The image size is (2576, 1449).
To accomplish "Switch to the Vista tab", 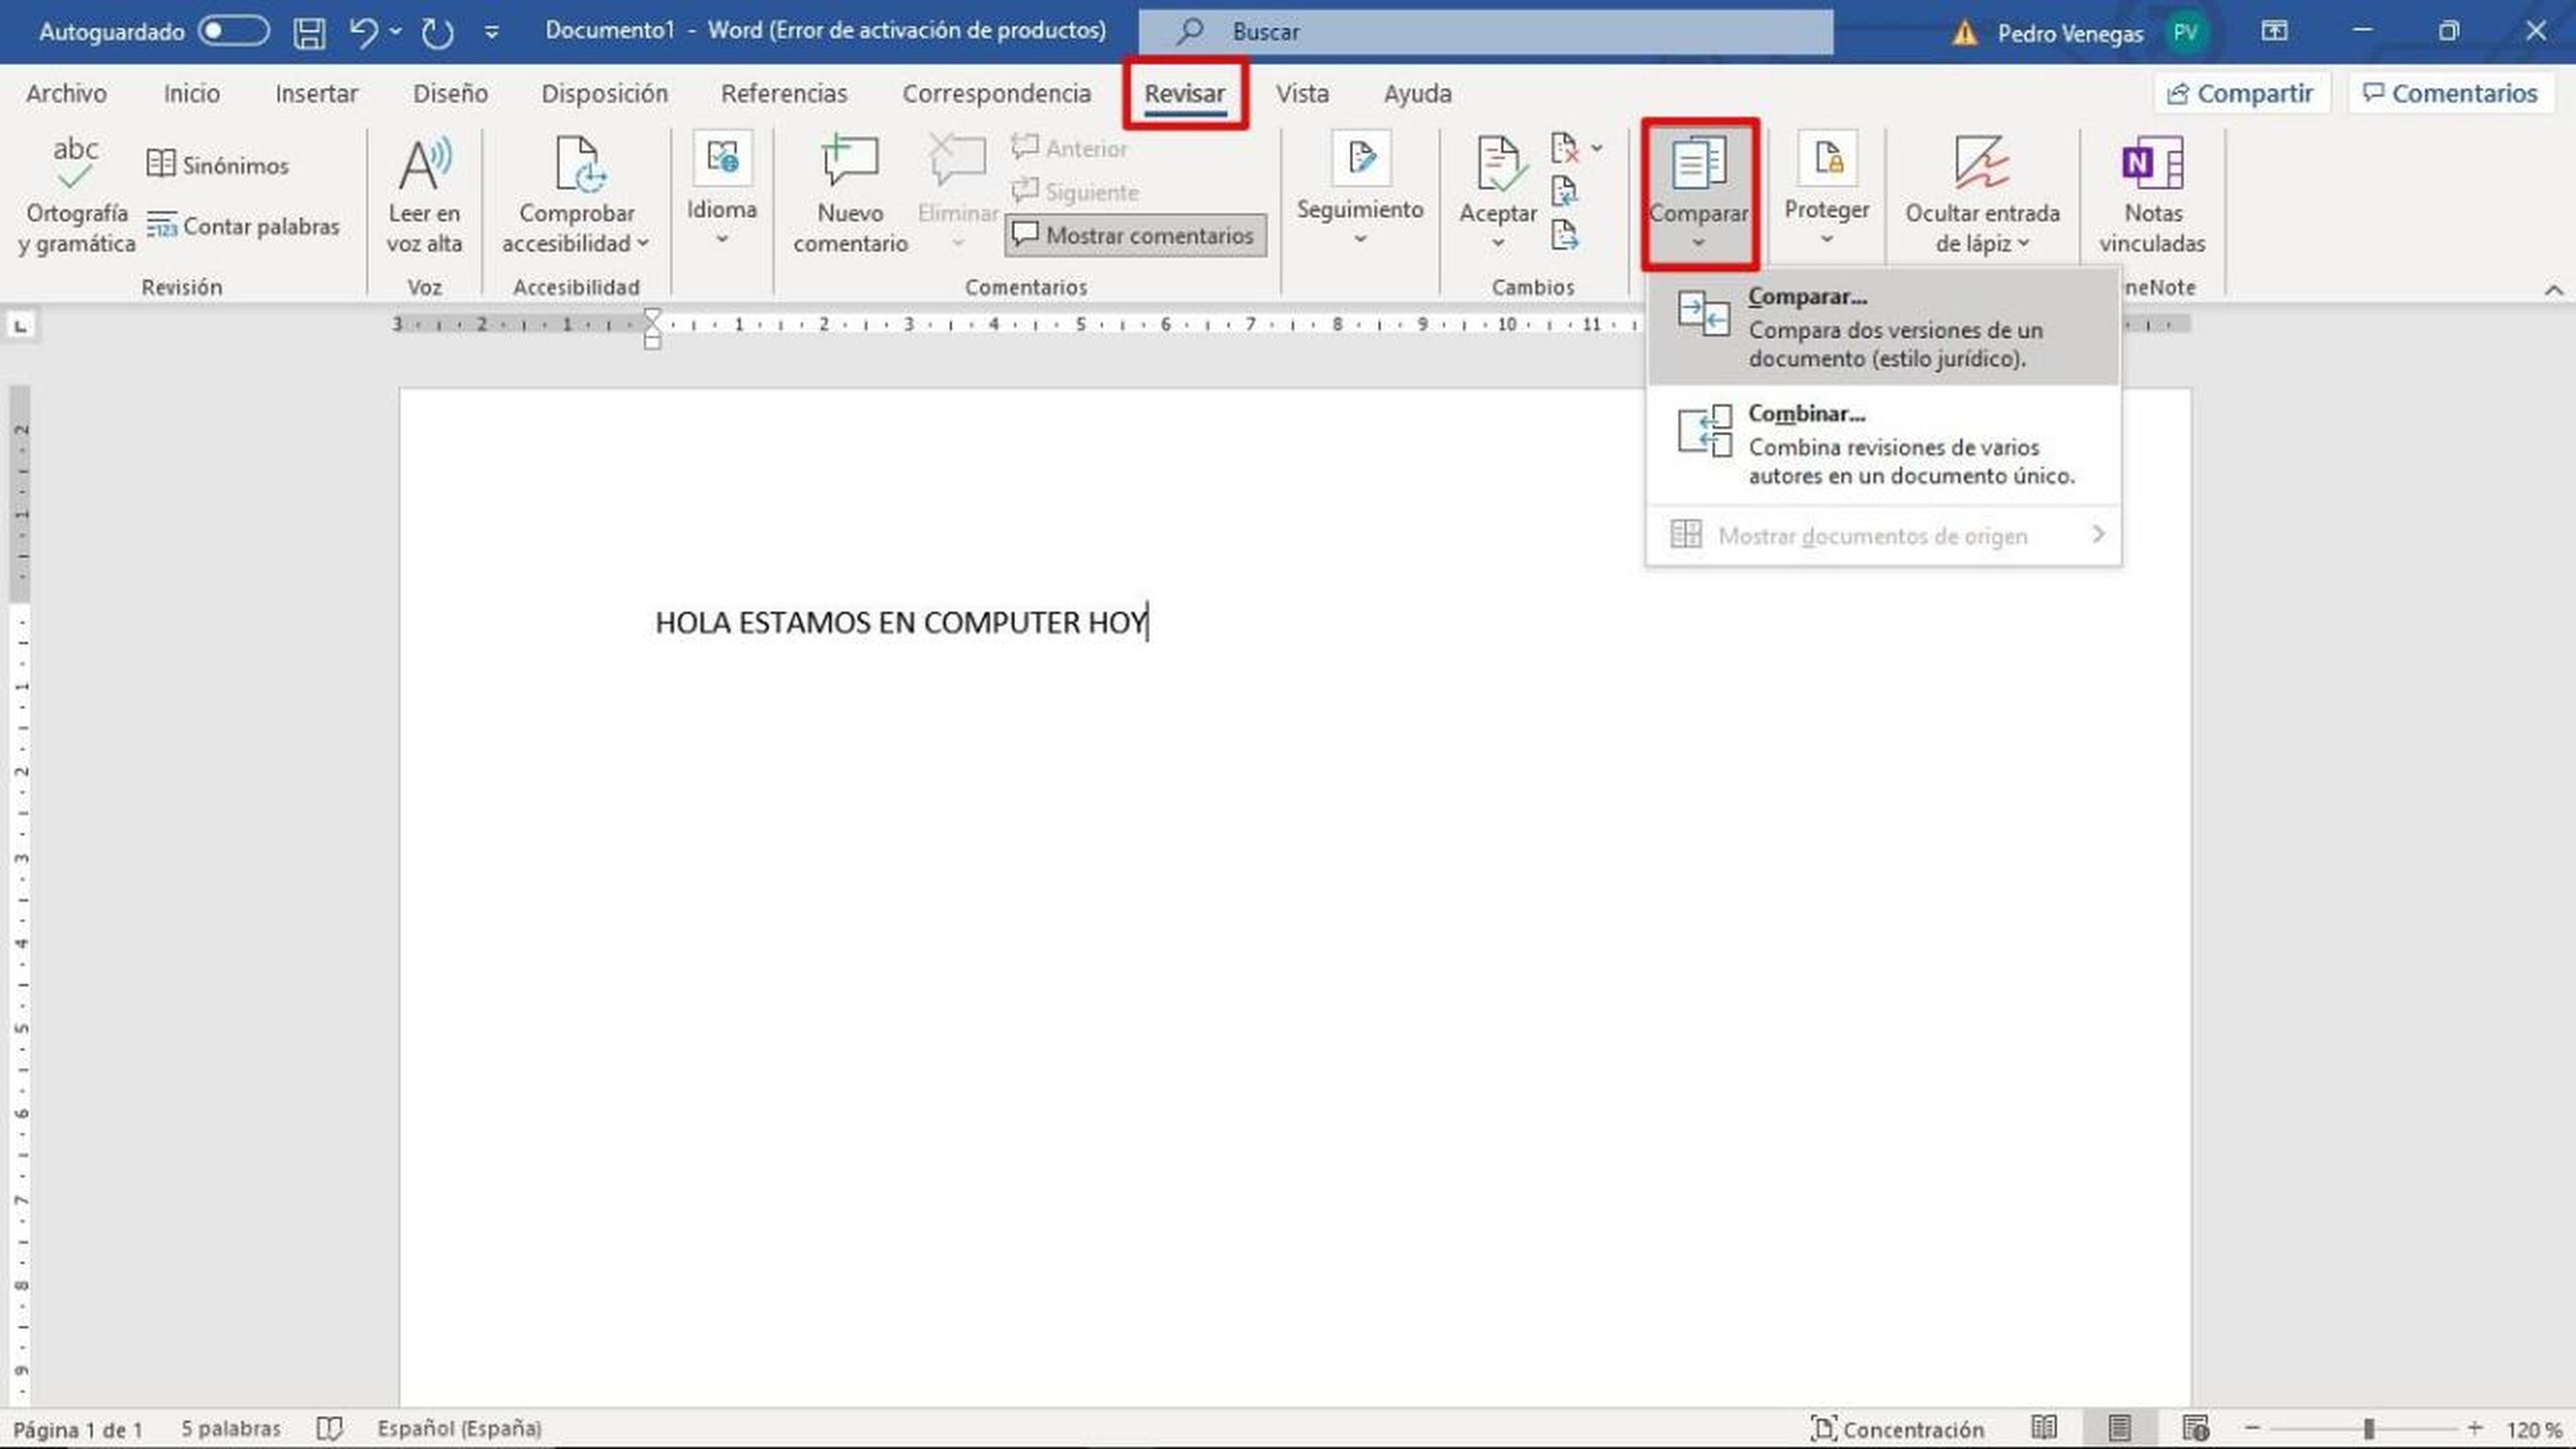I will tap(1302, 93).
